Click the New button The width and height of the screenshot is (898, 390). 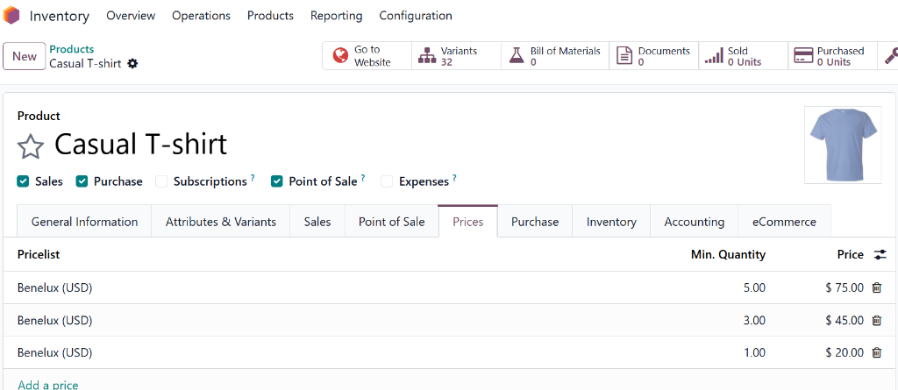(x=24, y=56)
